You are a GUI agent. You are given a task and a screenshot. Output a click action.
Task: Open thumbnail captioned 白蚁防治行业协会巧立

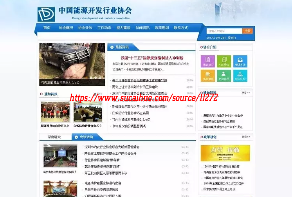pyautogui.click(x=88, y=112)
